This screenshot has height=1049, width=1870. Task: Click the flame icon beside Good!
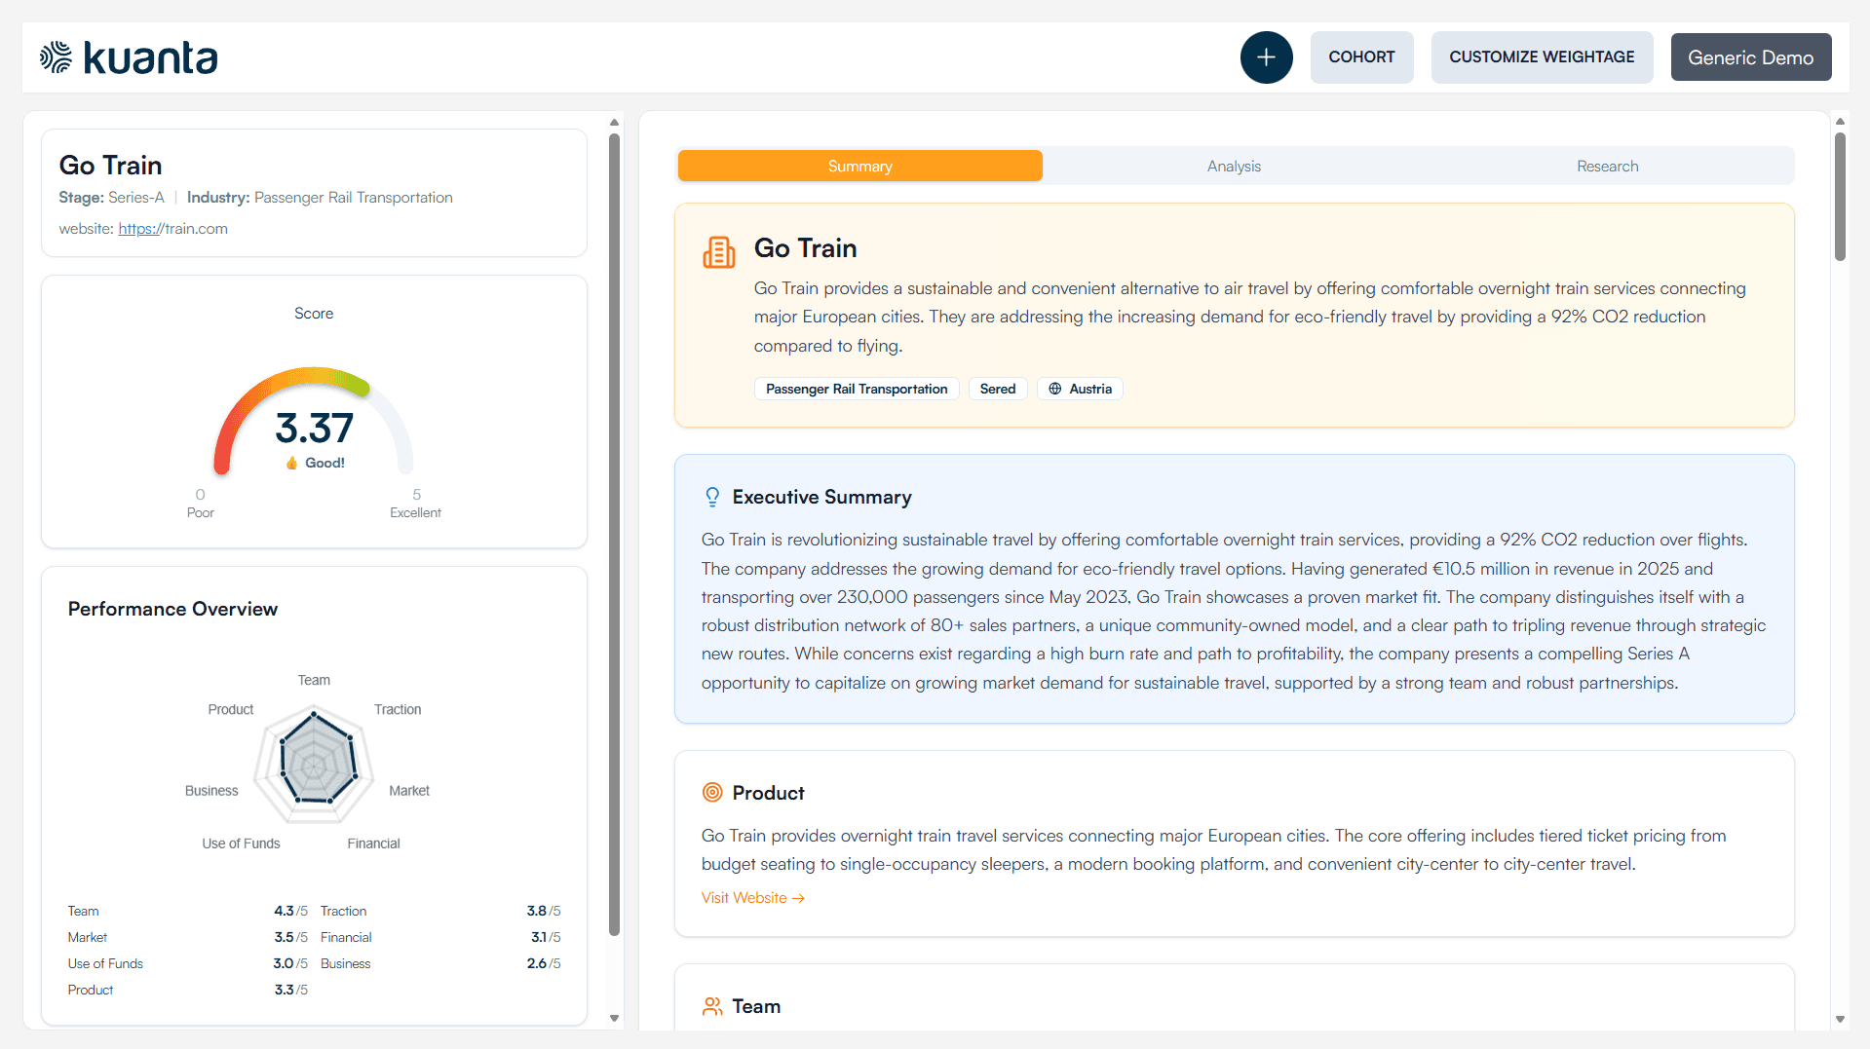click(x=291, y=463)
